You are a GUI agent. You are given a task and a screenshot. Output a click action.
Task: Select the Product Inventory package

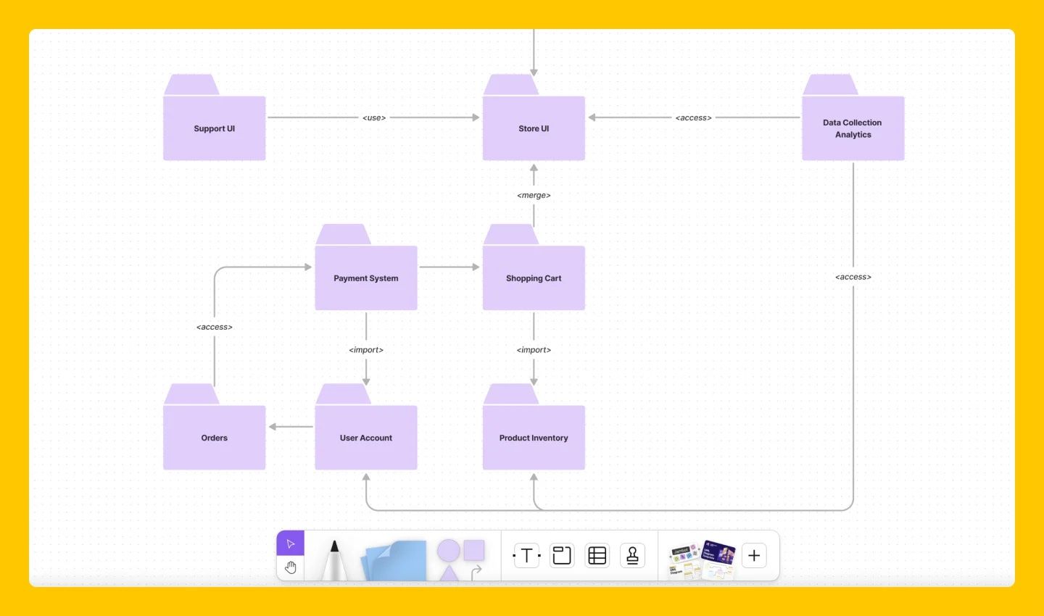click(534, 438)
